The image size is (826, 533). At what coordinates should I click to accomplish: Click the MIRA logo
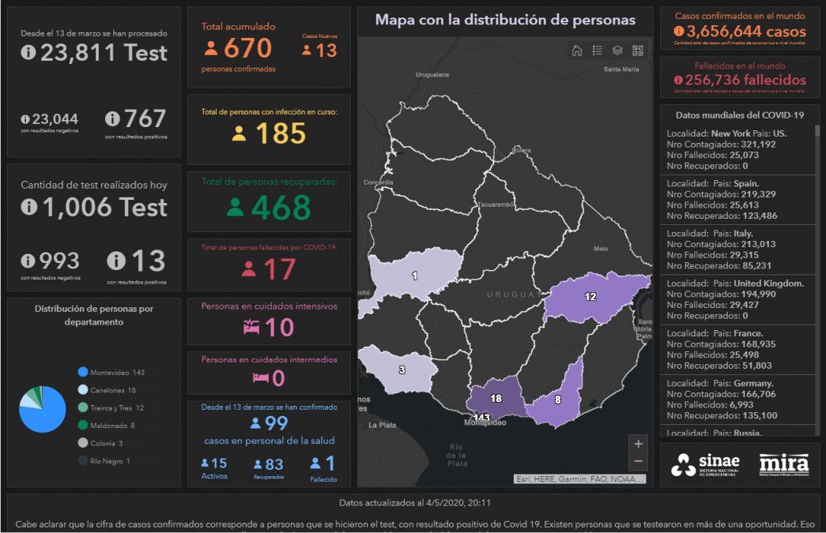(x=783, y=464)
